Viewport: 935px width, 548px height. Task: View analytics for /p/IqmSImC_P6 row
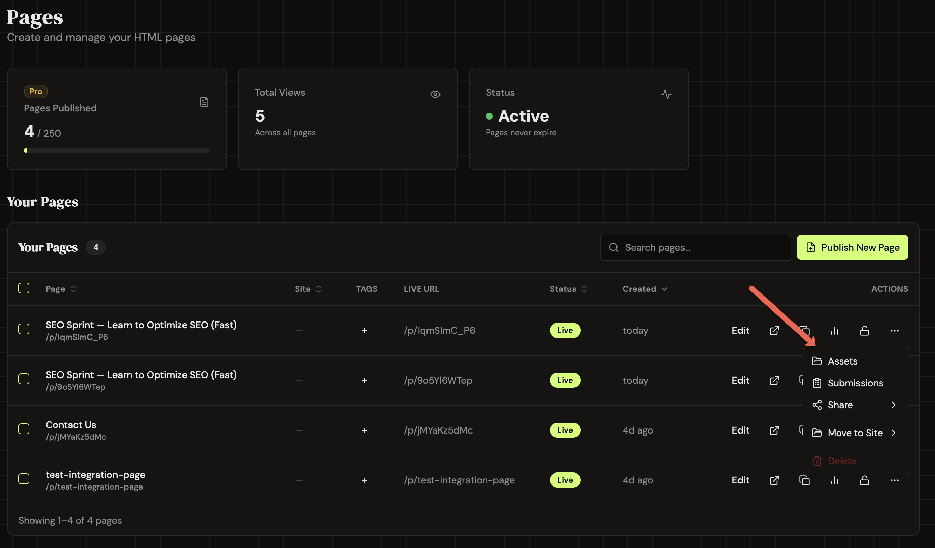[835, 330]
